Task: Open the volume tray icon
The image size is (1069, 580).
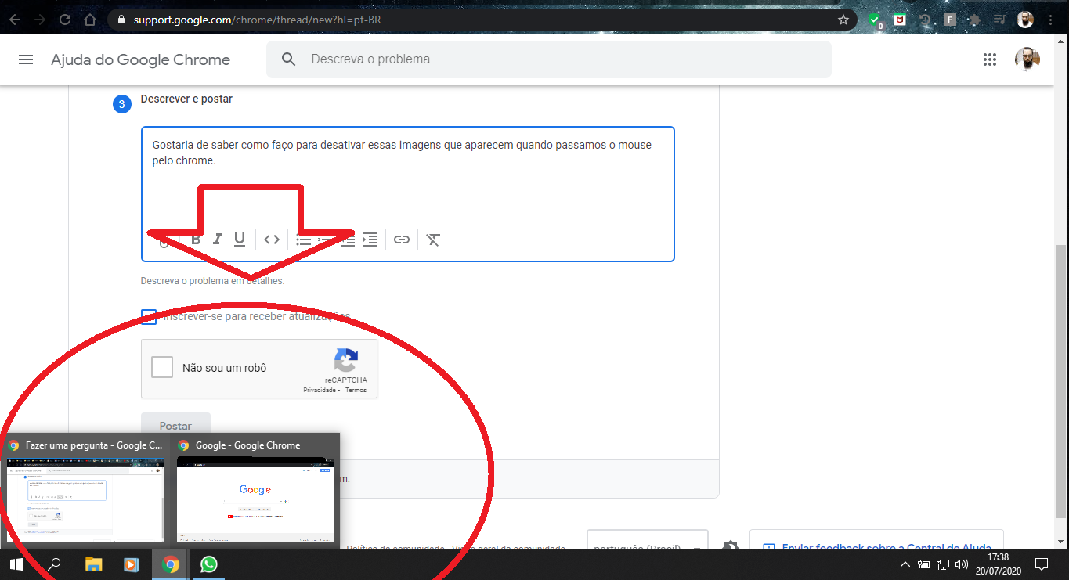Action: [x=962, y=564]
